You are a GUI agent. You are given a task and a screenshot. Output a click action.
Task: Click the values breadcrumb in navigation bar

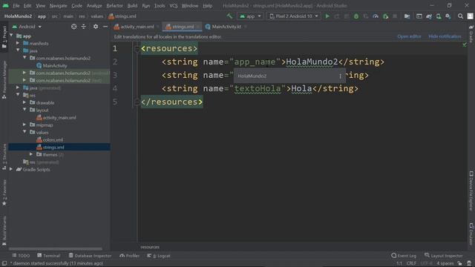[97, 16]
